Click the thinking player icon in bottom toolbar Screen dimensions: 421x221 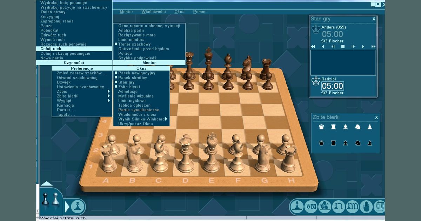click(325, 206)
